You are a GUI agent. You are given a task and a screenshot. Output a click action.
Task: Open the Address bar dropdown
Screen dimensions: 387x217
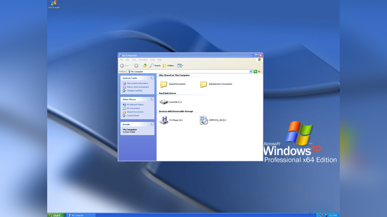251,71
